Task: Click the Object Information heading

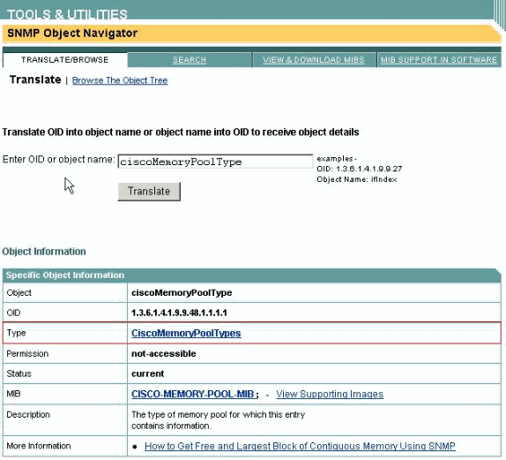Action: [44, 252]
